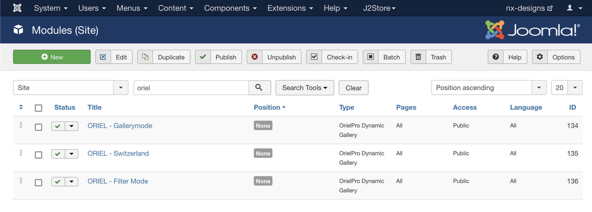This screenshot has width=592, height=212.
Task: Click drag handle of ORIEL - Switzerland row
Action: tap(21, 153)
